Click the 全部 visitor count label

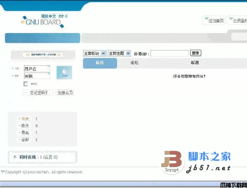pos(24,140)
